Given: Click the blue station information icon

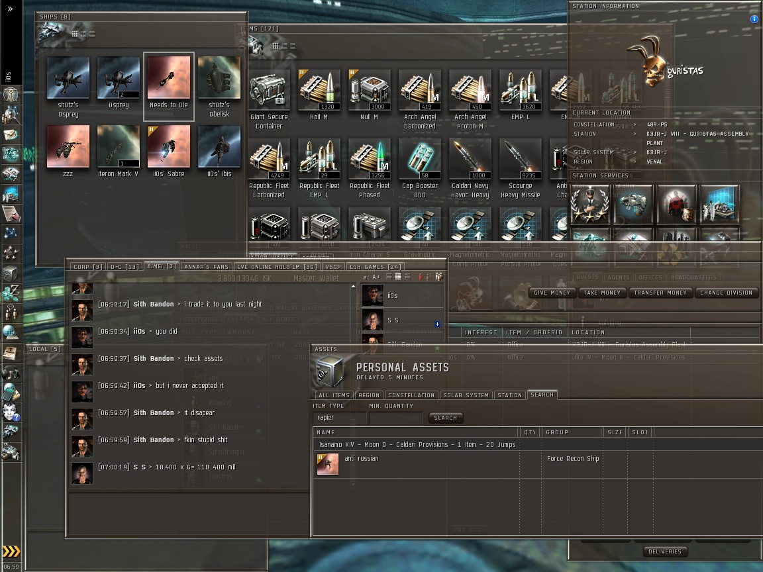Looking at the screenshot, I should click(754, 19).
